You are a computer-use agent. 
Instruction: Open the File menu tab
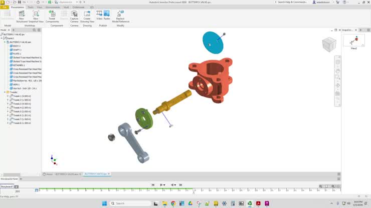coord(4,7)
